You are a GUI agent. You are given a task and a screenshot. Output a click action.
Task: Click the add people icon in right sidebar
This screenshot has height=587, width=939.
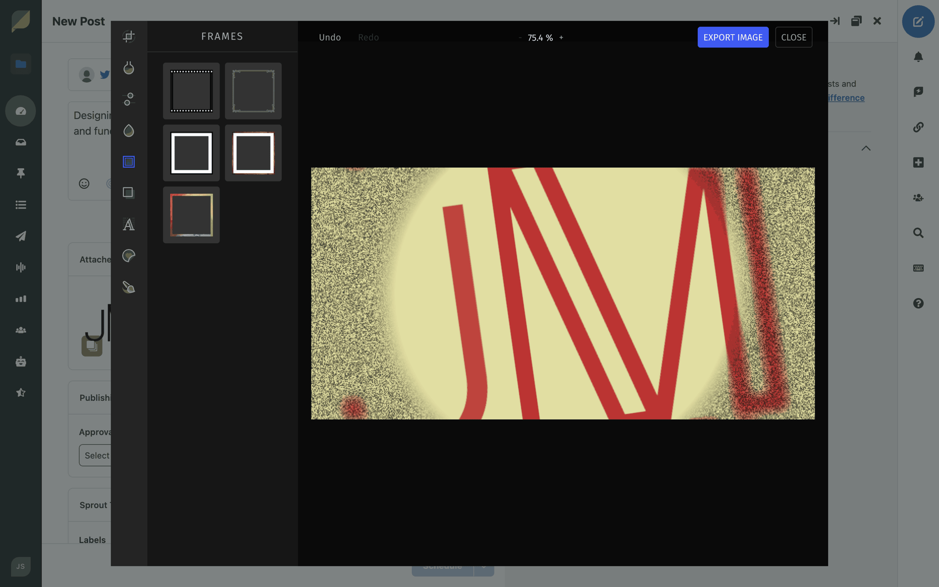(x=918, y=198)
